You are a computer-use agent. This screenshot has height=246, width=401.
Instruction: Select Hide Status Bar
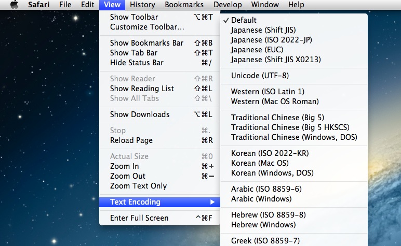[x=159, y=63]
